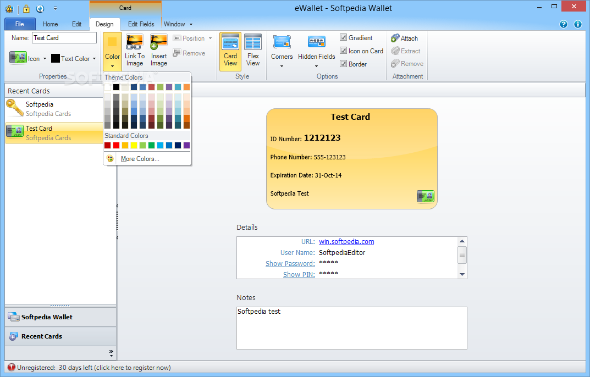
Task: Open the quick access toolbar customize arrow
Action: tap(56, 8)
